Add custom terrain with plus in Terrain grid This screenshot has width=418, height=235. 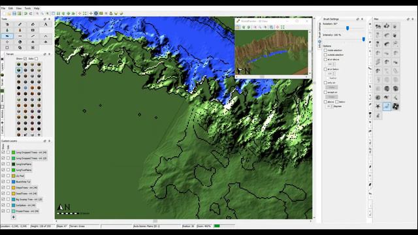tap(39, 135)
